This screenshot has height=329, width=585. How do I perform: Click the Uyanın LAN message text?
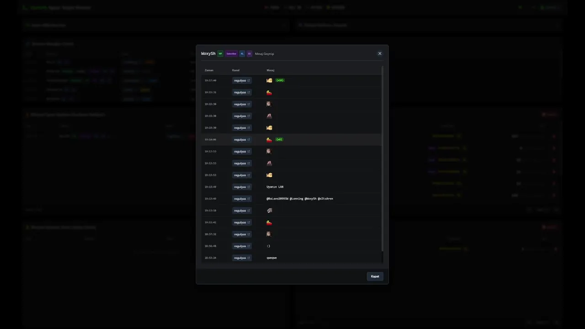pyautogui.click(x=275, y=187)
